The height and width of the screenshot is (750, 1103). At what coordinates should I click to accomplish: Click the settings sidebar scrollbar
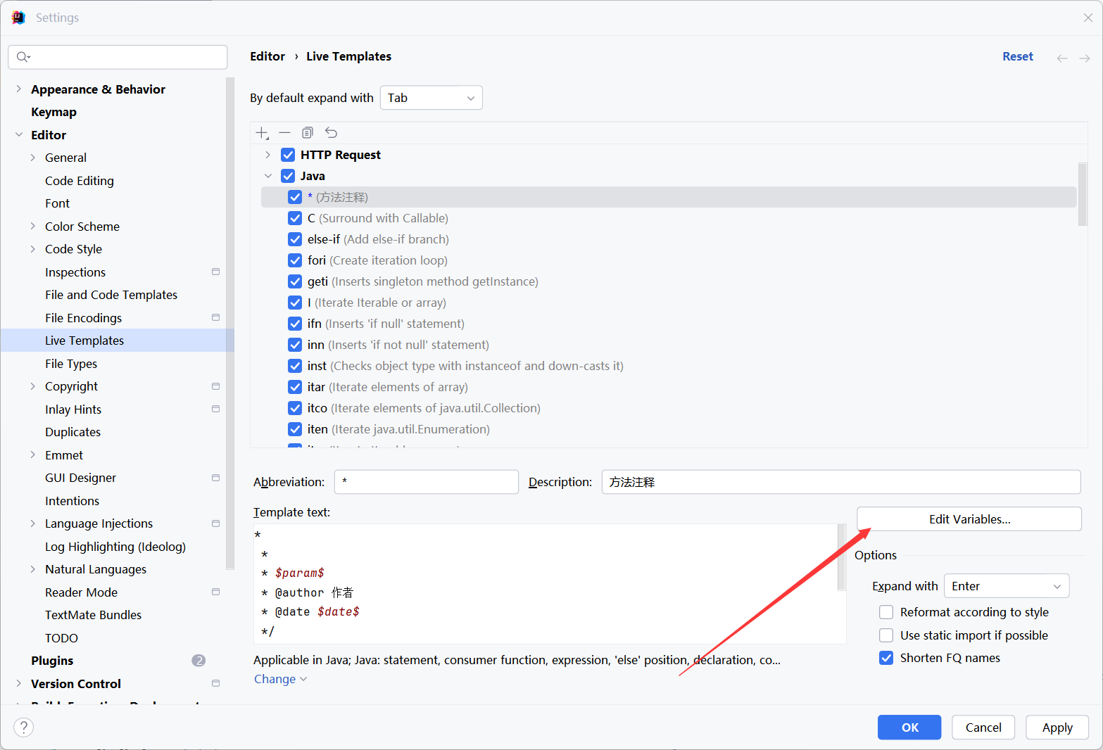229,324
